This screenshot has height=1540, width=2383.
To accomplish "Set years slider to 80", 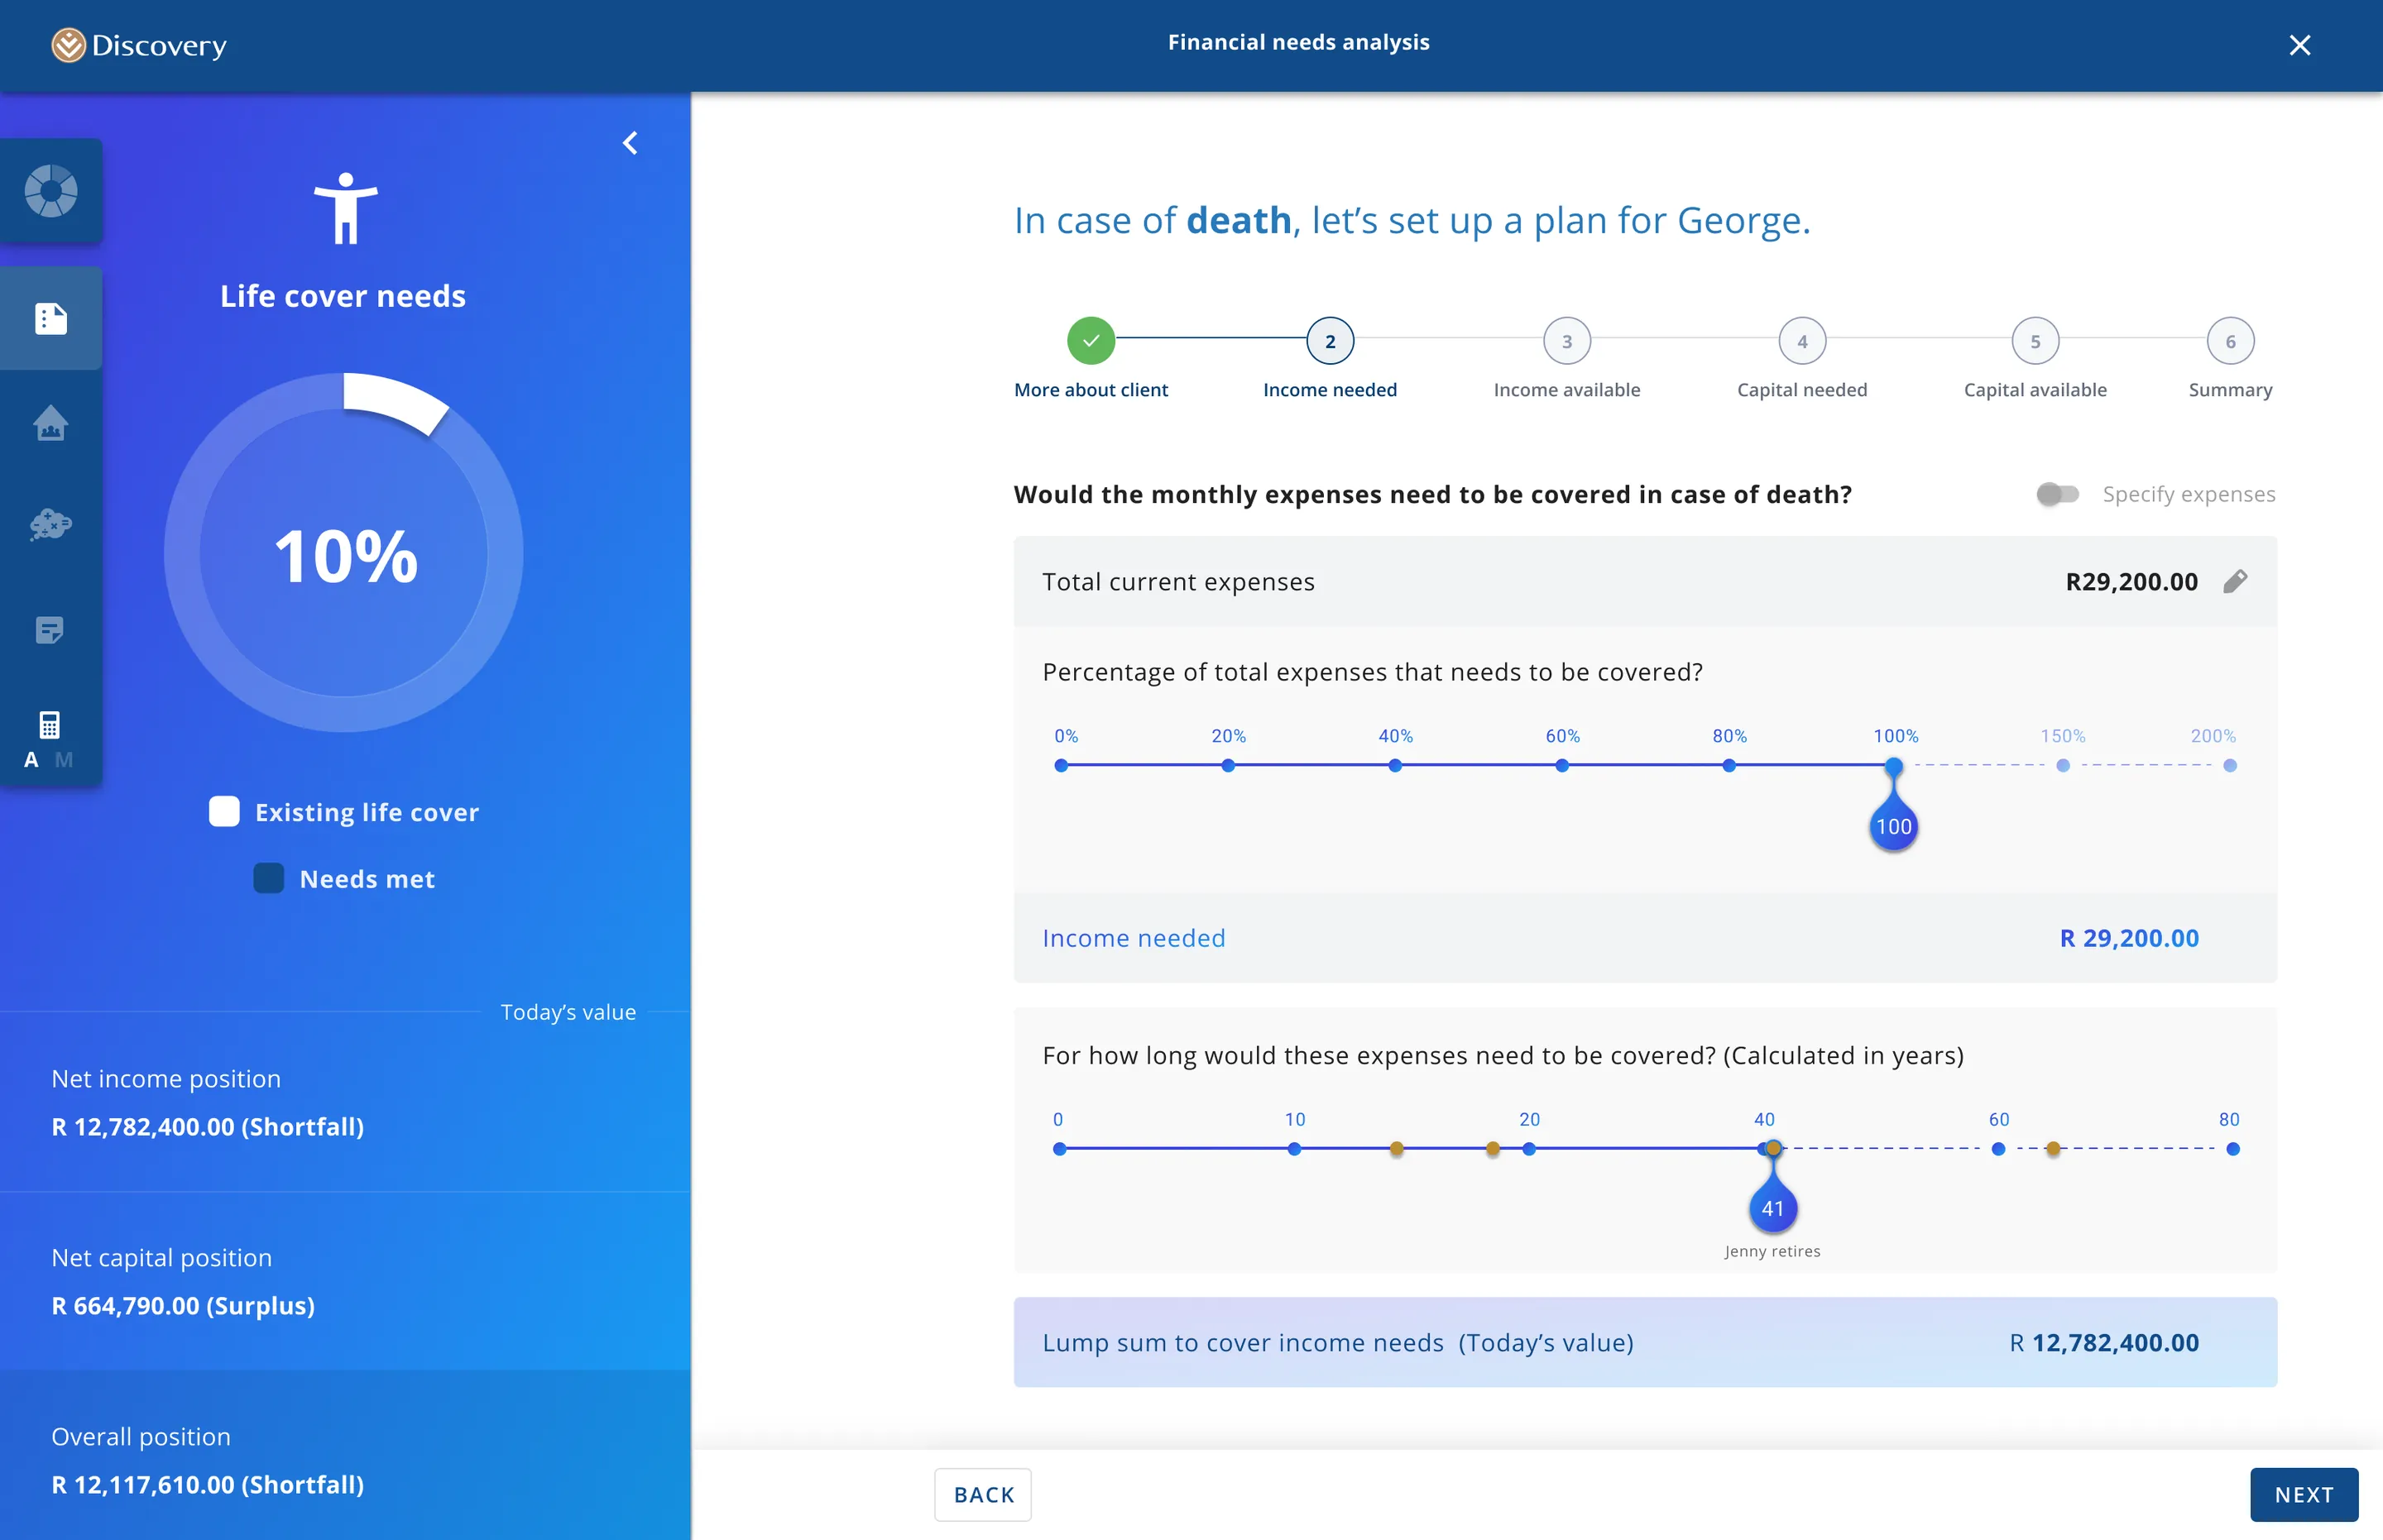I will pos(2233,1149).
